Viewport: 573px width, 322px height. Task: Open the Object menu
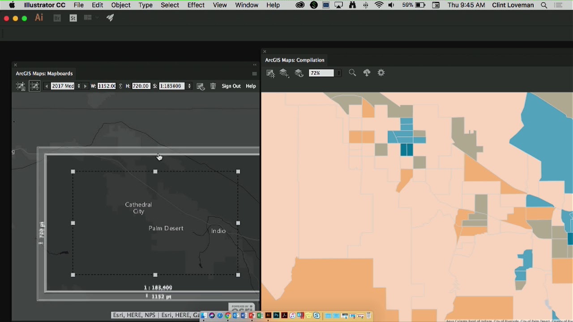[x=121, y=5]
